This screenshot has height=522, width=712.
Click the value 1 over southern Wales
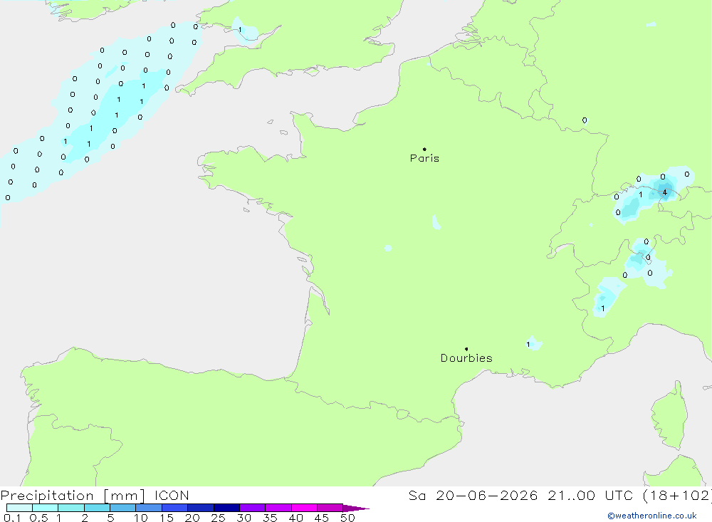[240, 30]
